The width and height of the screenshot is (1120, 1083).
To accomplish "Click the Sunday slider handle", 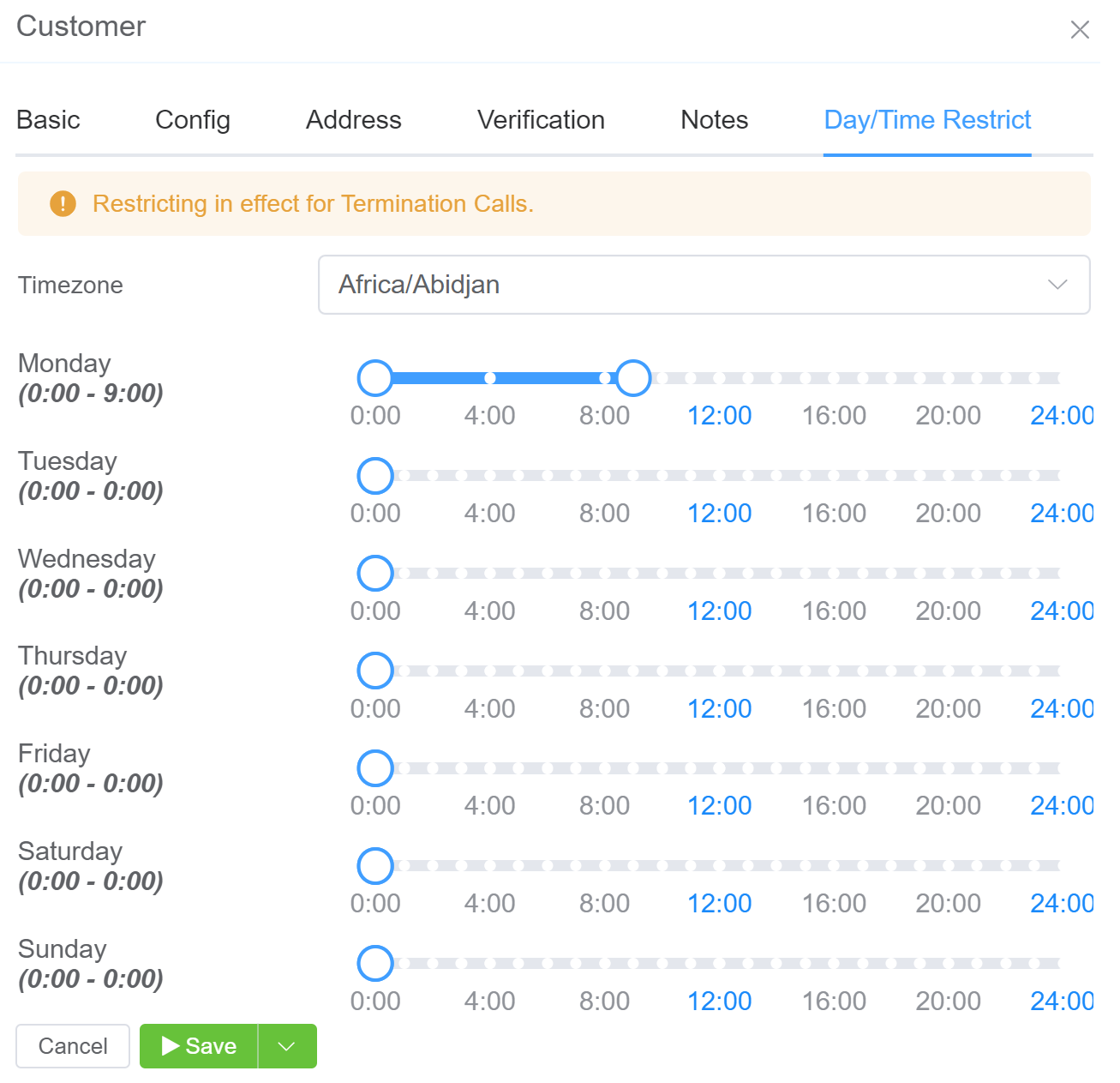I will click(375, 964).
